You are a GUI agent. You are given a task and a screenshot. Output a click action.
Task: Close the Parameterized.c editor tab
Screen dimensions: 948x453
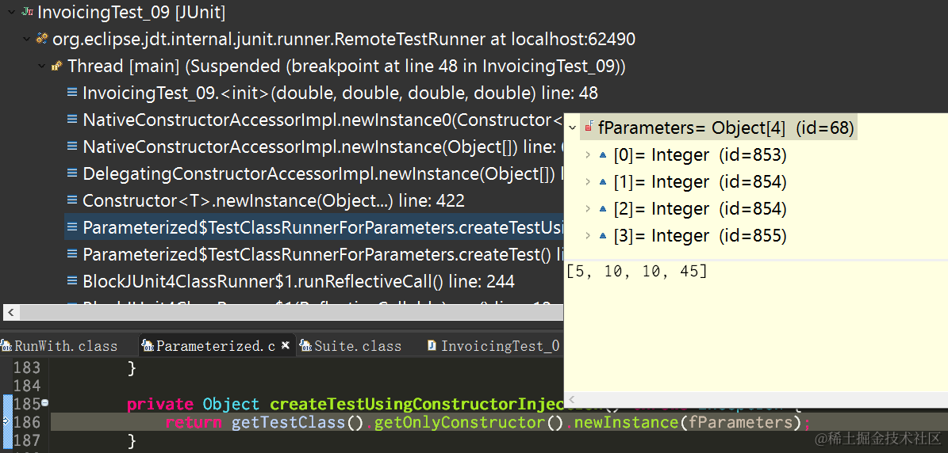click(286, 345)
